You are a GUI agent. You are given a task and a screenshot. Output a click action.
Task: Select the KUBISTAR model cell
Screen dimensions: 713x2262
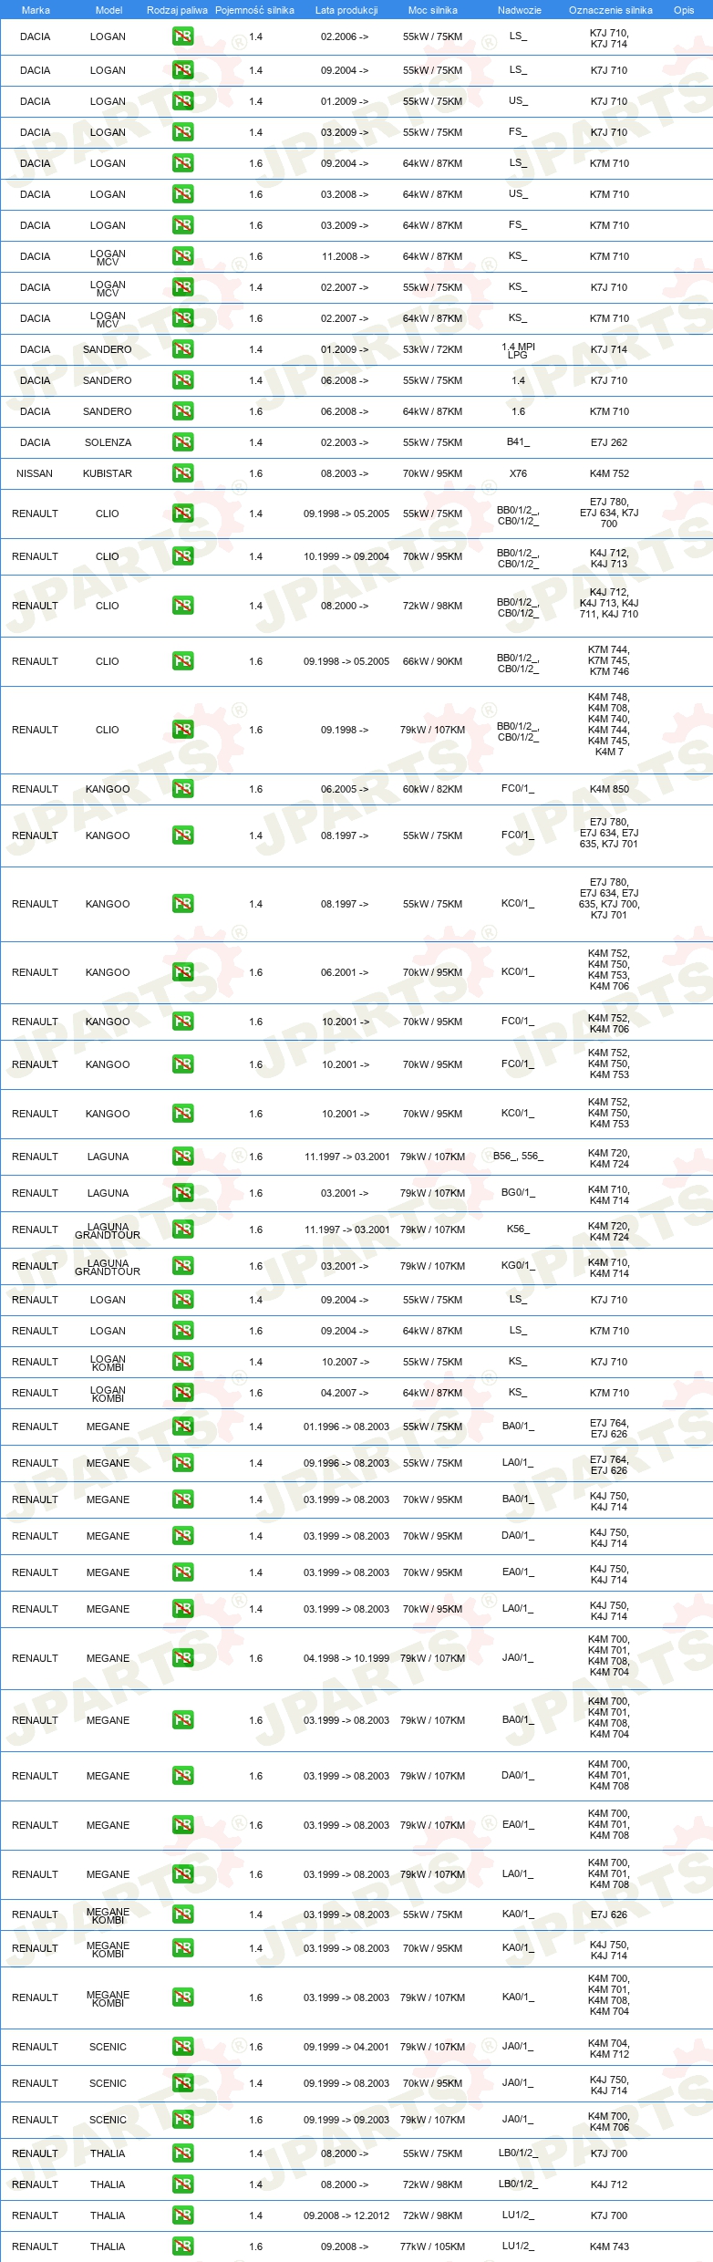point(108,473)
